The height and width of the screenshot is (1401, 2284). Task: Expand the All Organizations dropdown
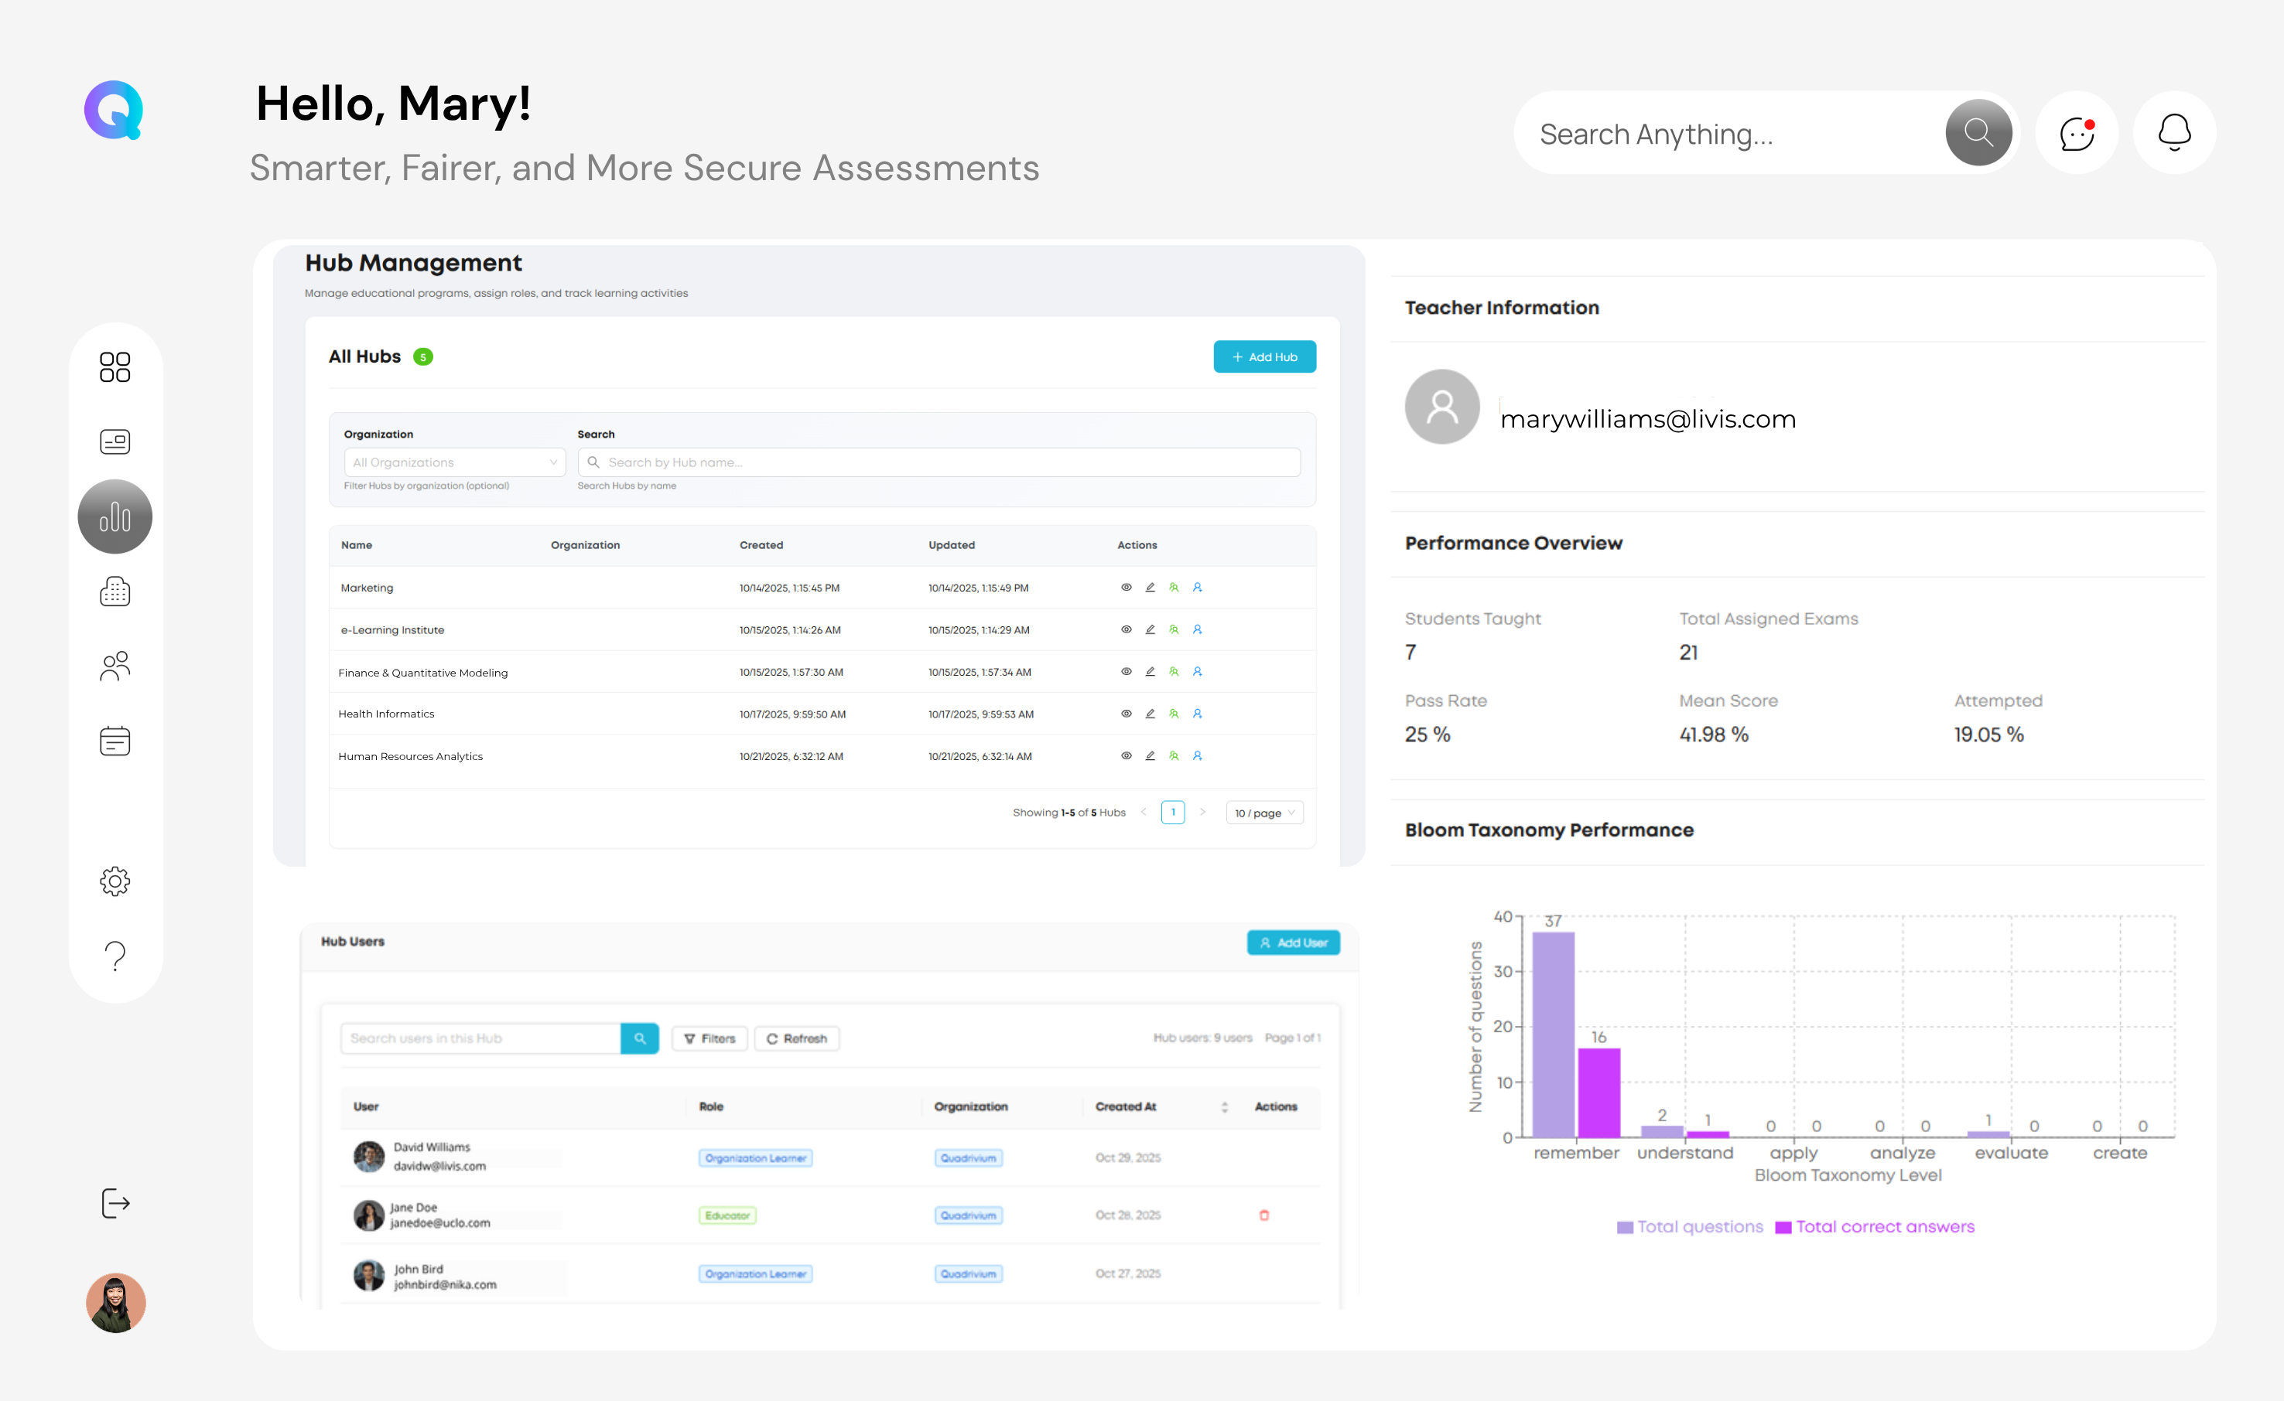(454, 462)
